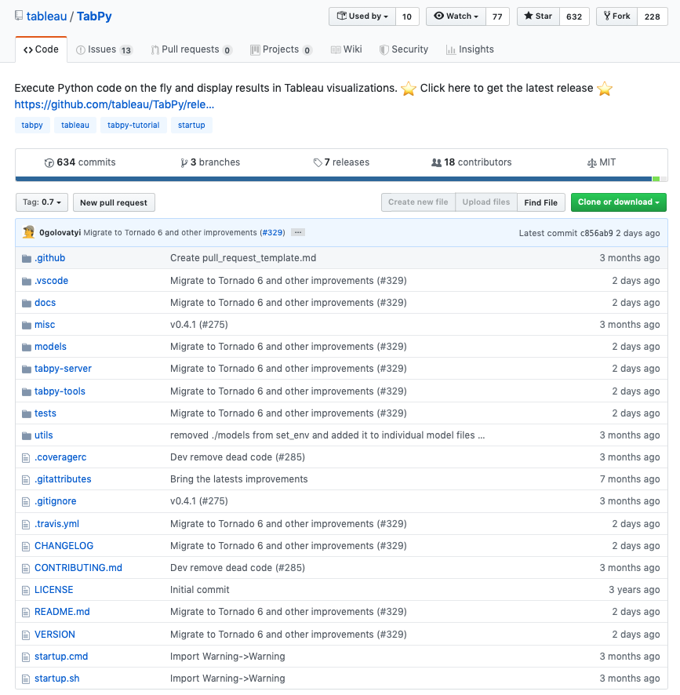Open the 634 commits link

[80, 162]
